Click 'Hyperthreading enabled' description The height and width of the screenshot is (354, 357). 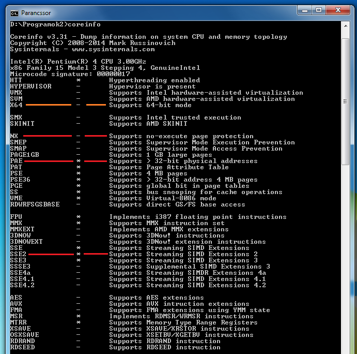(x=154, y=80)
